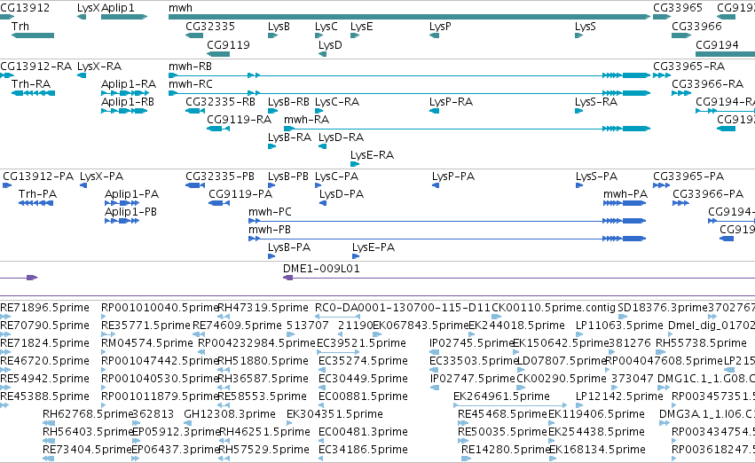Click the CG9119 gene label

pos(228,44)
